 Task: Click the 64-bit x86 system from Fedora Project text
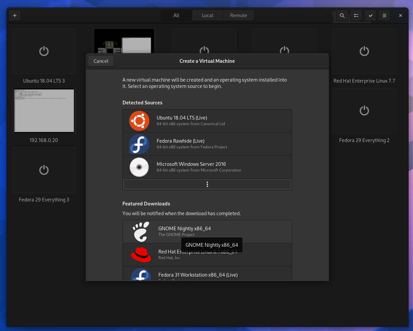pos(192,147)
